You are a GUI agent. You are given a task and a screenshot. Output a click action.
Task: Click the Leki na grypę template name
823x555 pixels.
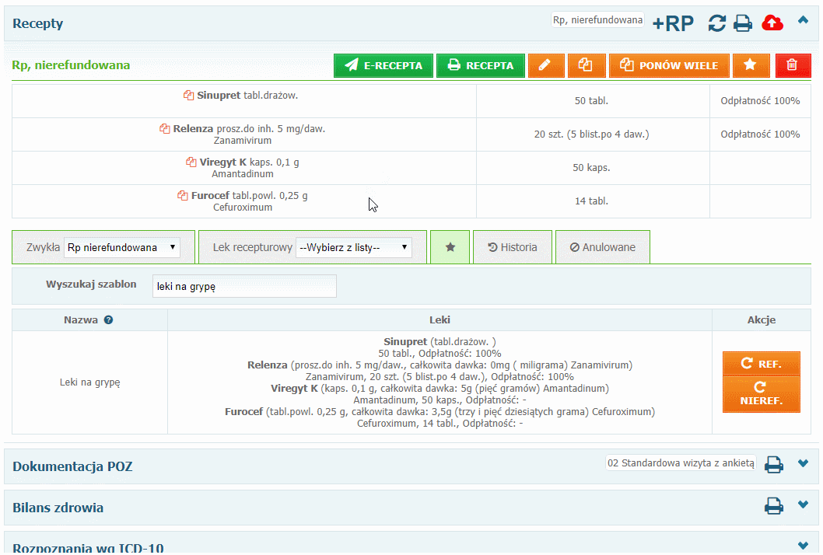pyautogui.click(x=89, y=382)
